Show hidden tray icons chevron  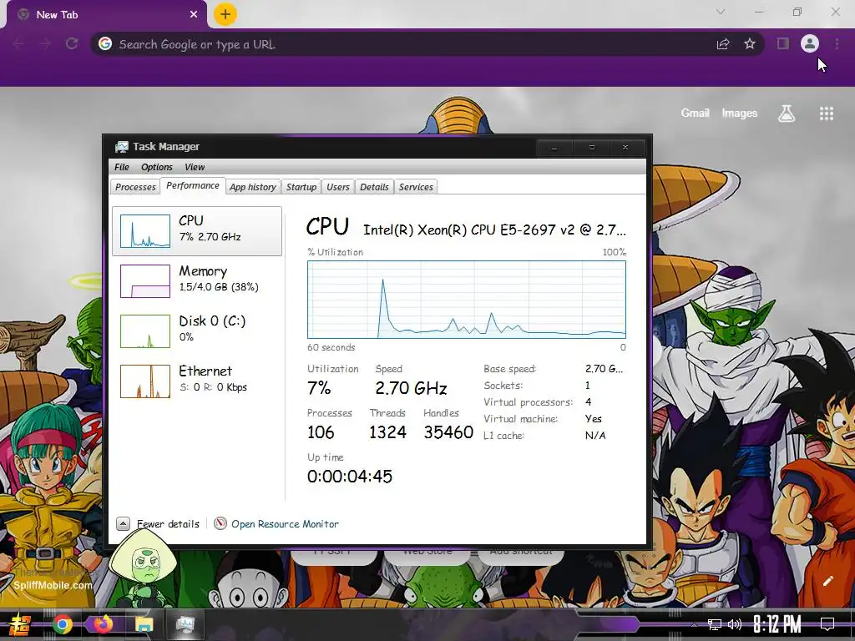[694, 625]
